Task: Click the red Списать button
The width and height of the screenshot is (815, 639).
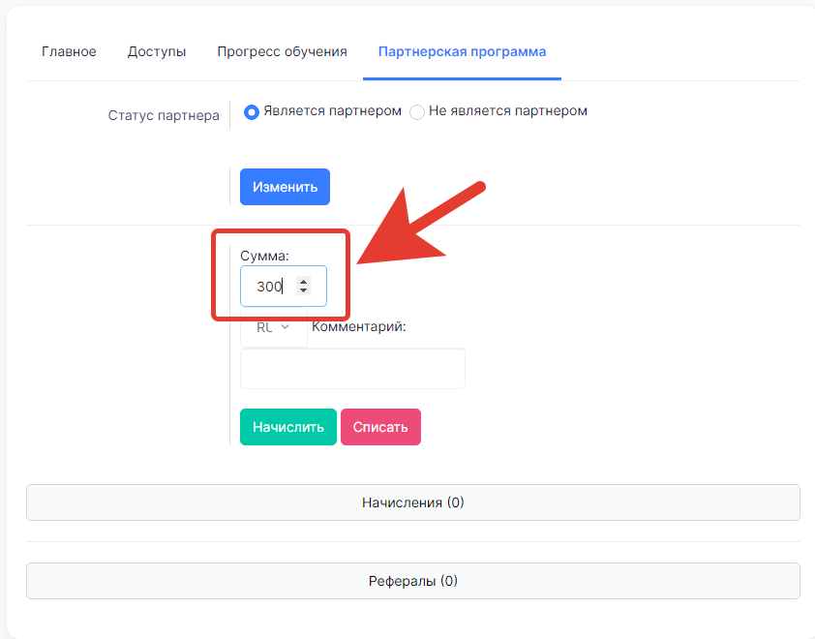Action: pyautogui.click(x=380, y=427)
